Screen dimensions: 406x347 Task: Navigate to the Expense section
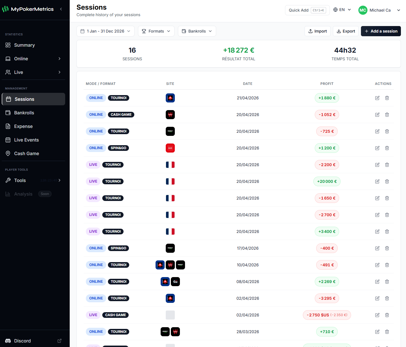(x=23, y=126)
